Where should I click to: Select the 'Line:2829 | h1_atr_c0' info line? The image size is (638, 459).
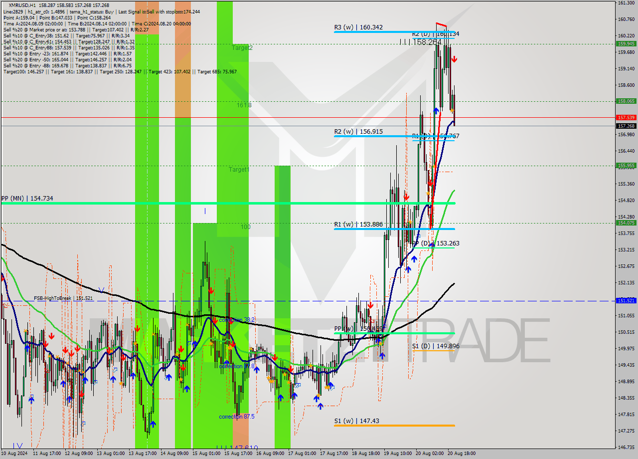(101, 11)
